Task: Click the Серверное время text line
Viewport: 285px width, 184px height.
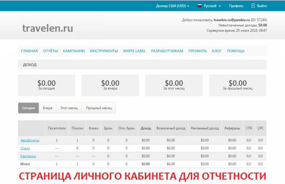Action: 237,31
